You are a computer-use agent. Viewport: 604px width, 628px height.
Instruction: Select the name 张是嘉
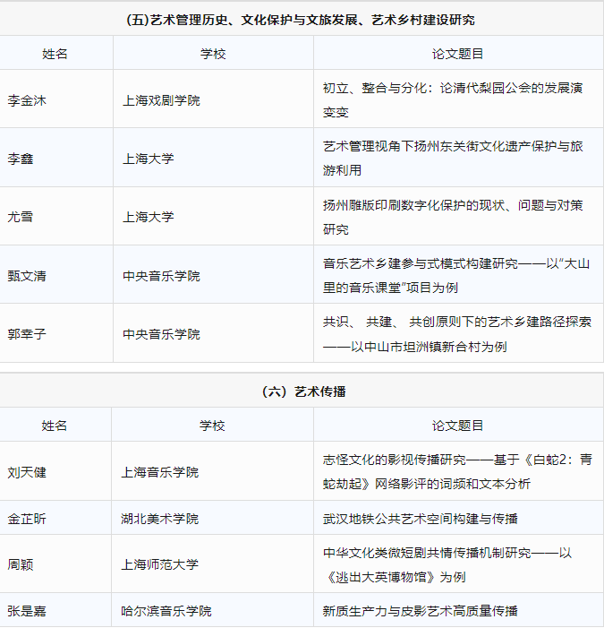pos(27,611)
